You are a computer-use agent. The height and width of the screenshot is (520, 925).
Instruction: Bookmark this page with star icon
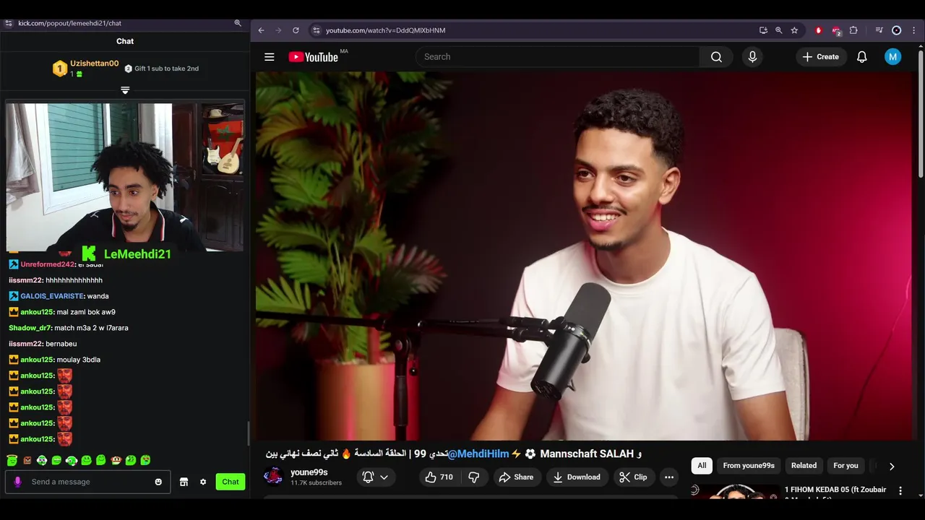794,30
